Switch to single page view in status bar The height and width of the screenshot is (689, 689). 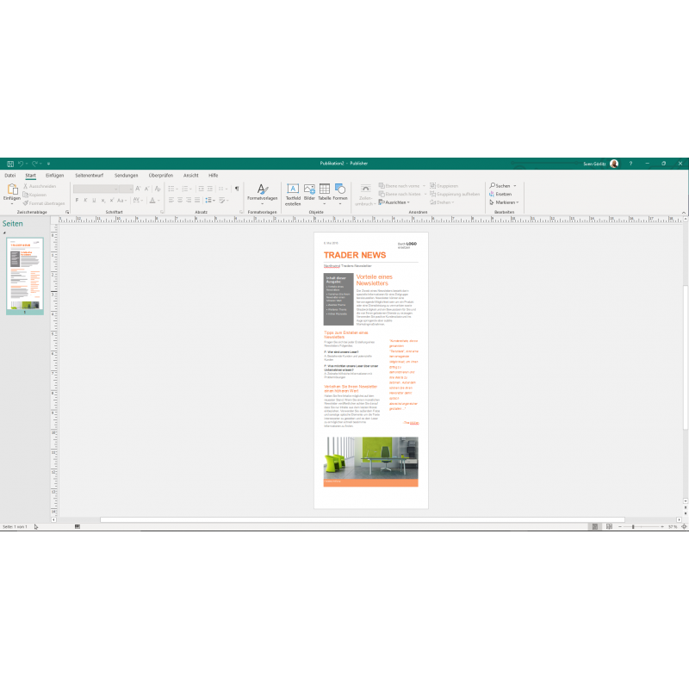pyautogui.click(x=594, y=526)
